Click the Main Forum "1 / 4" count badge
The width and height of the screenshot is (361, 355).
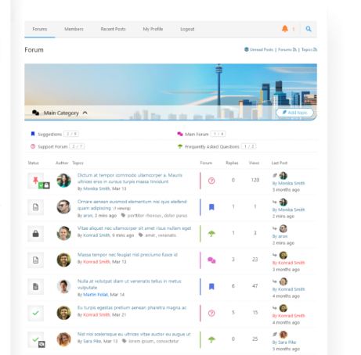pos(218,134)
